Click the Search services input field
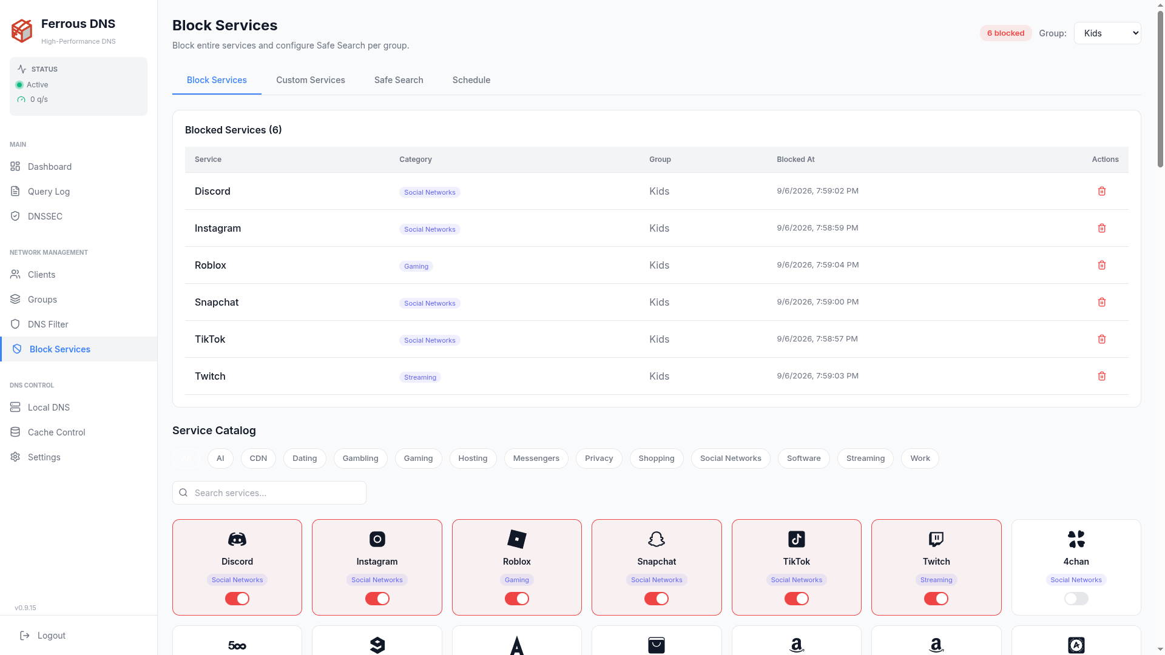Screen dimensions: 1165x655 pos(269,492)
